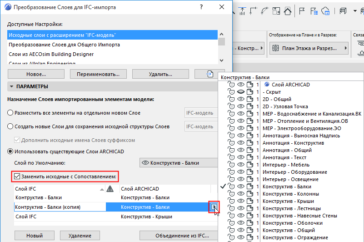Choose 'Конструктив - Ограждение' layer
Screen dimensions: 364x242
pos(295,237)
